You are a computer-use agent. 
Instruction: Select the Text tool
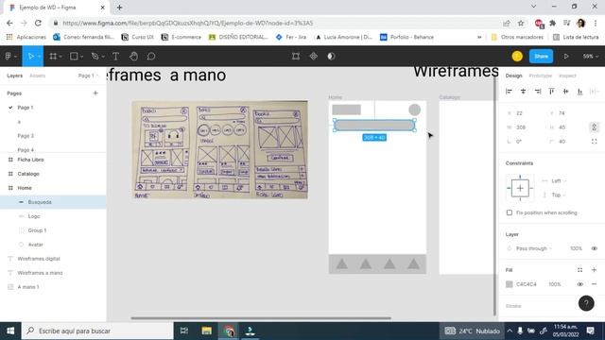(115, 57)
